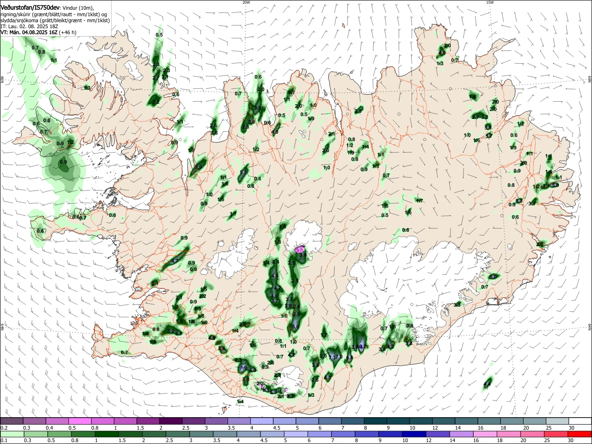Click the '7.9' rainfall value on the map

243,368
